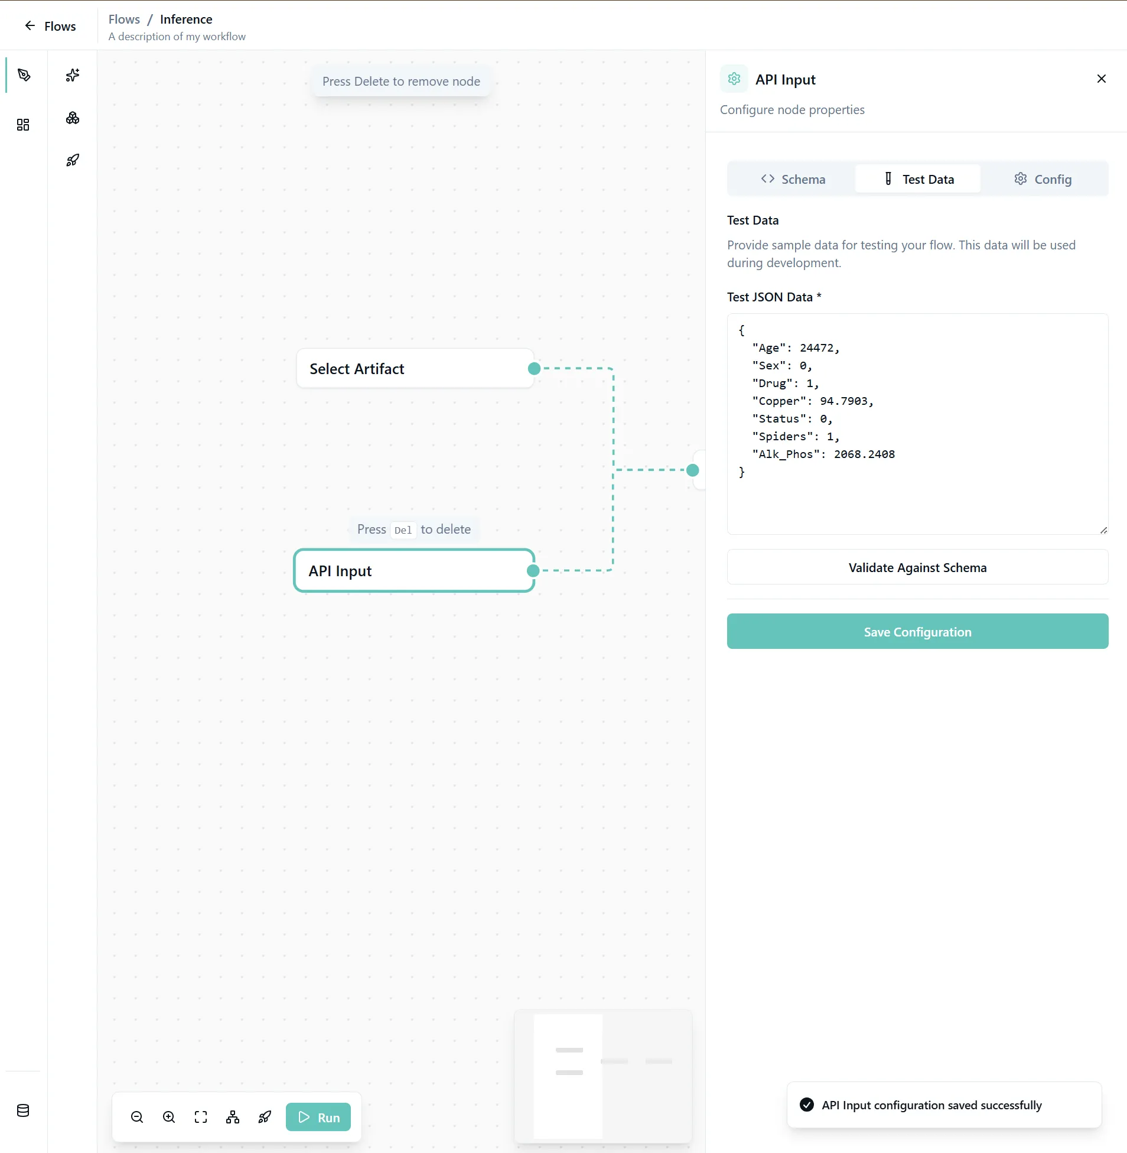Go back to Flows
This screenshot has height=1153, width=1127.
coord(50,26)
